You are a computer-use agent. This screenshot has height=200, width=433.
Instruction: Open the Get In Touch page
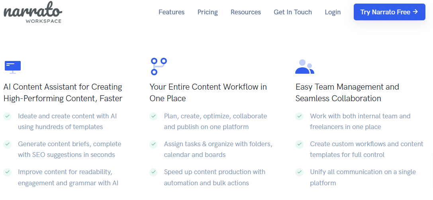pyautogui.click(x=293, y=12)
